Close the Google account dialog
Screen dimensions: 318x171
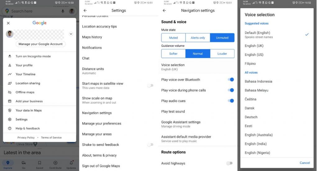8,23
